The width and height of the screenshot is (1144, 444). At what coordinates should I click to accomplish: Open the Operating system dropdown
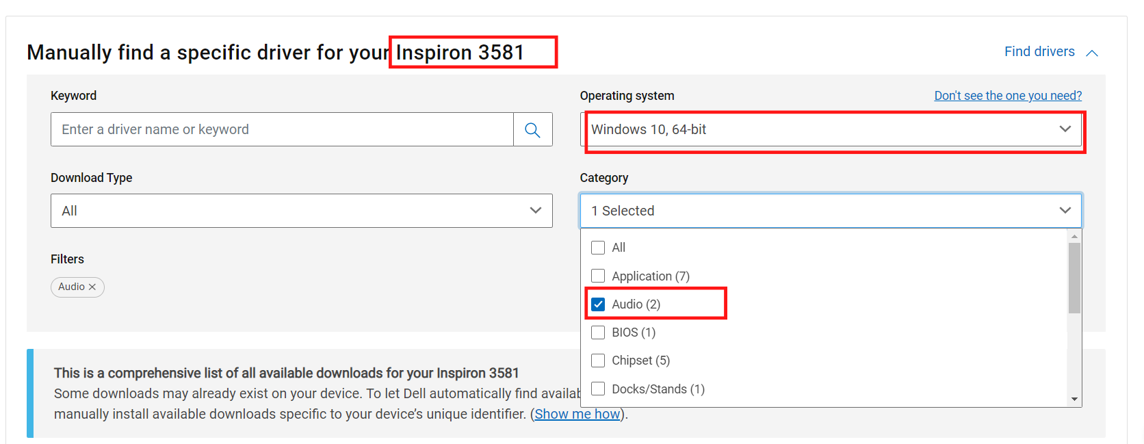pyautogui.click(x=831, y=129)
